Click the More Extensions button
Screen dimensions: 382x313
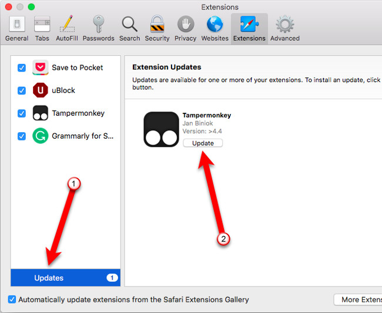click(x=358, y=299)
